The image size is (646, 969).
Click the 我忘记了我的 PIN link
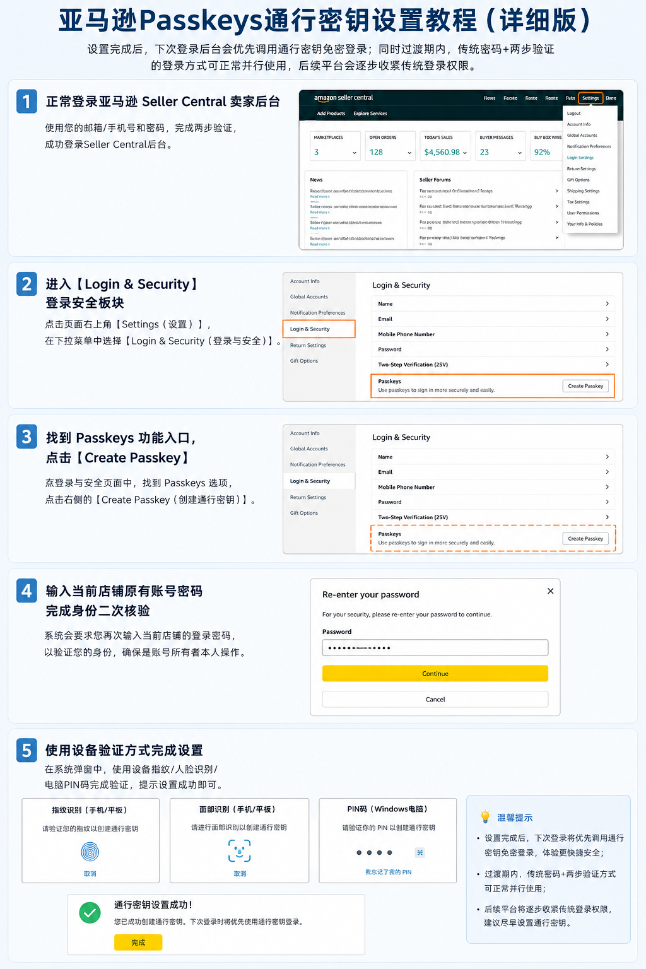(388, 872)
